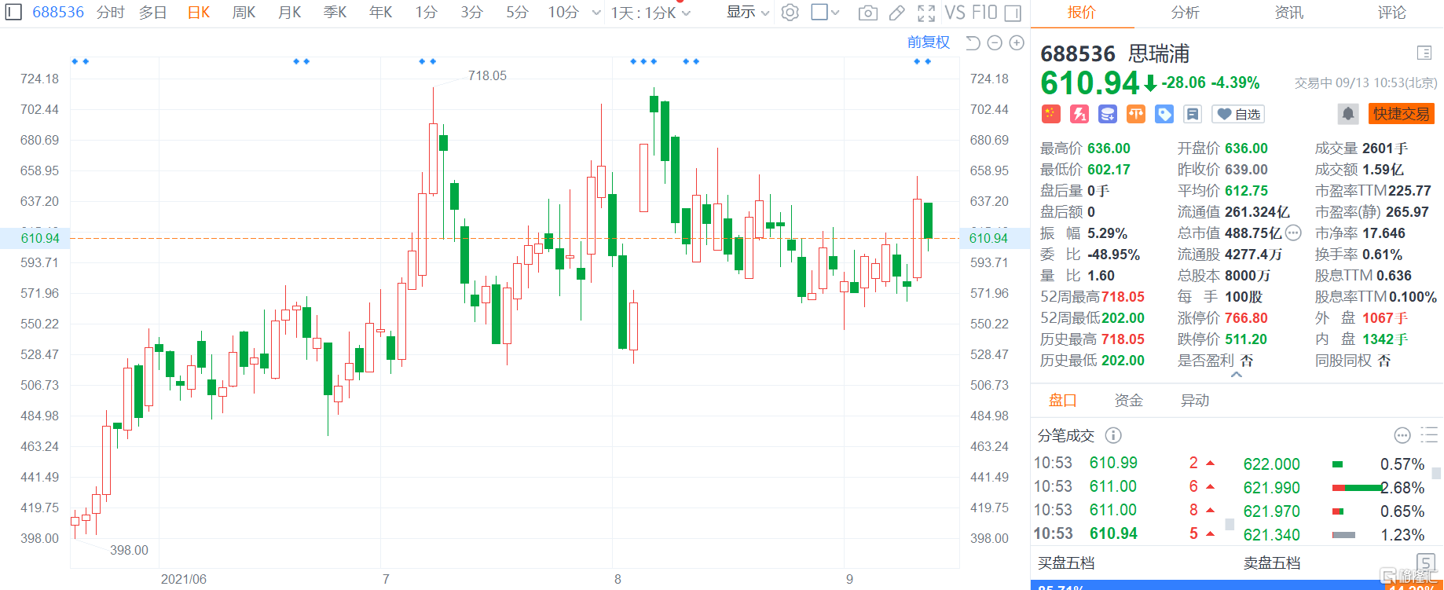Click the event dots marker above 718.05 peak

[427, 61]
